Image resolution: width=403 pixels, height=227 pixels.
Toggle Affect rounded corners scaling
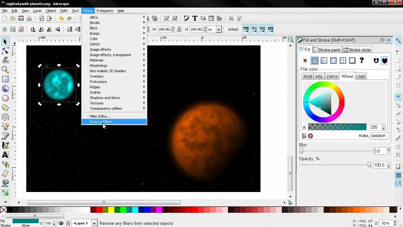tap(254, 29)
